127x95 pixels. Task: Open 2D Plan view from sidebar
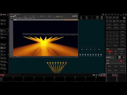point(4,31)
